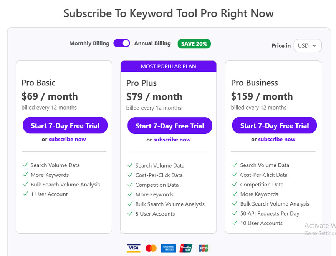Click the Visa card icon

tap(134, 248)
